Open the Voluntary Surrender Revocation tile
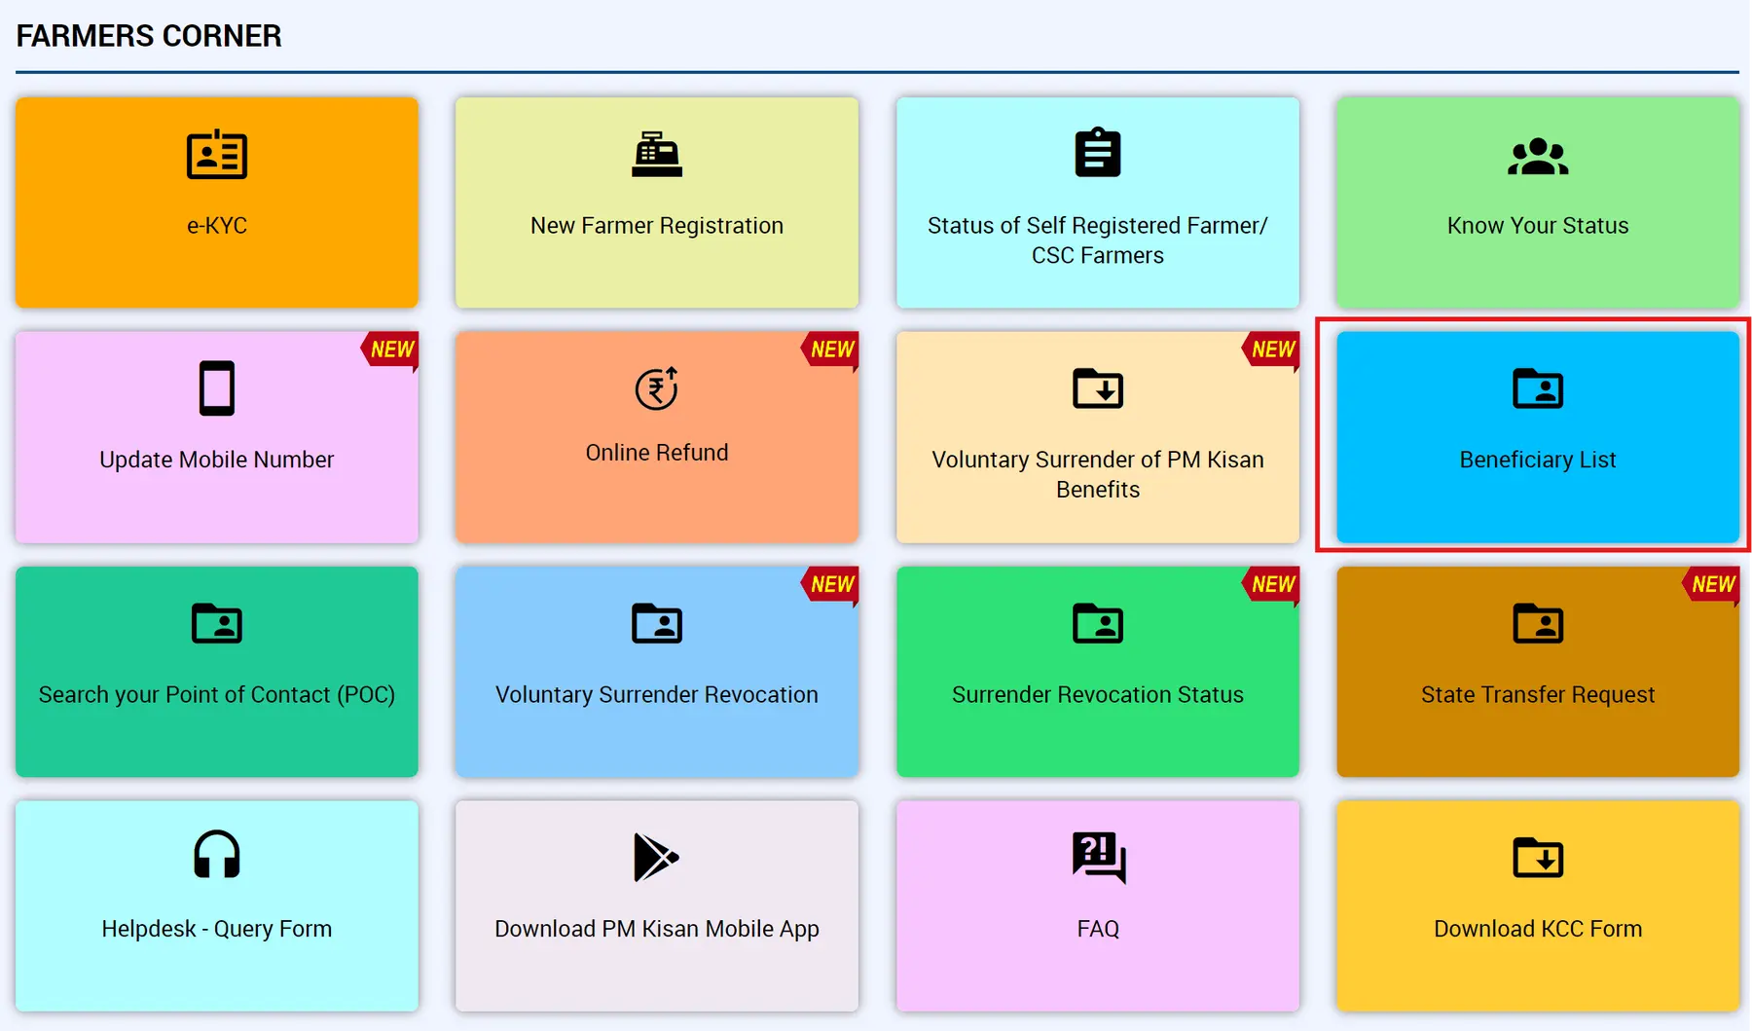This screenshot has width=1752, height=1031. click(x=656, y=672)
